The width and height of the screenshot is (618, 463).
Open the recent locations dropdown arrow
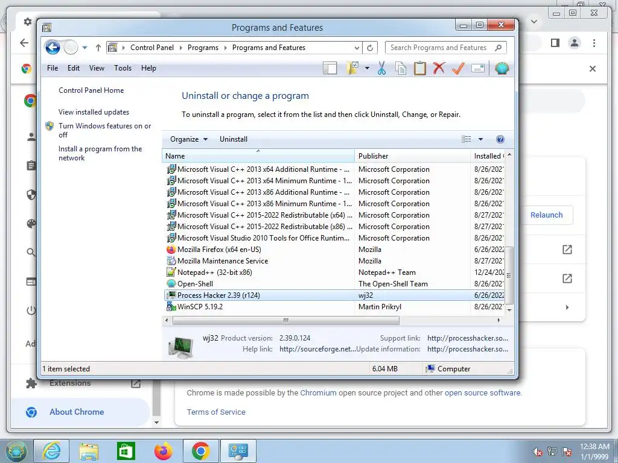(84, 48)
